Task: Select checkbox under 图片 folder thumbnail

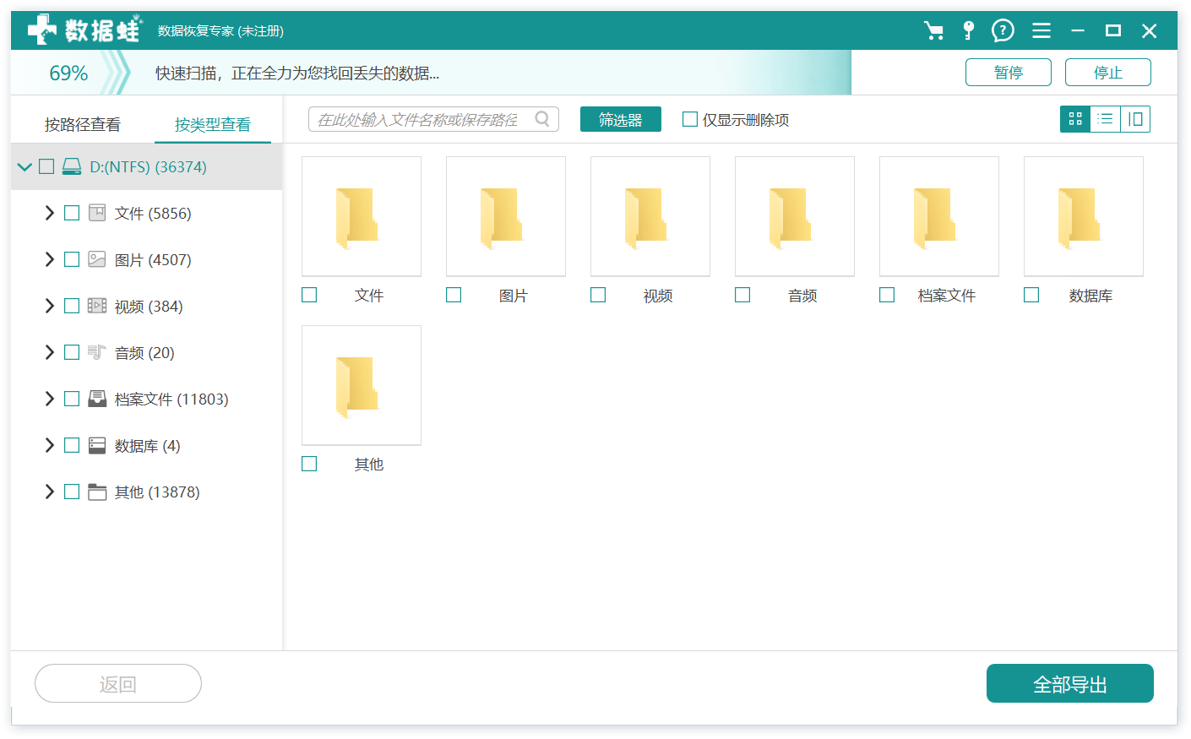Action: pyautogui.click(x=454, y=295)
